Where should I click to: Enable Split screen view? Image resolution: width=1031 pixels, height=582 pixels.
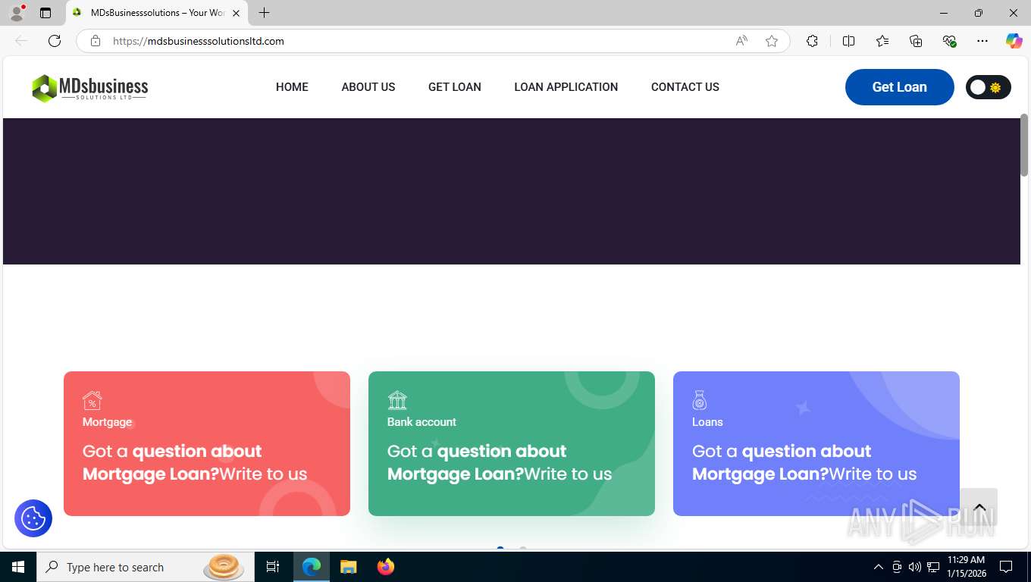click(x=848, y=41)
